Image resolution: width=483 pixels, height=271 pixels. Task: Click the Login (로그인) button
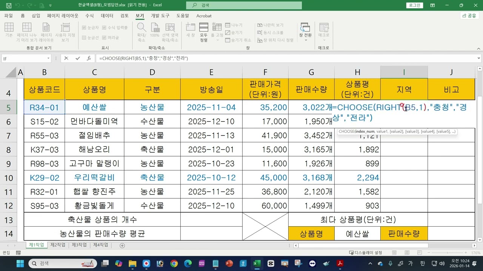[415, 5]
